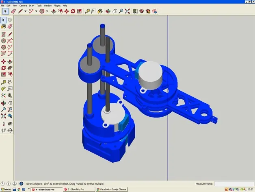Click the Line pencil tool in top toolbar
Screen dimensions: 255x192
pos(20,11)
